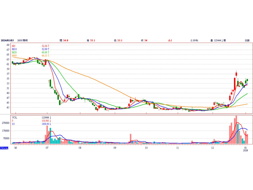Click the CMoney logo badge
The width and height of the screenshot is (253, 190).
tap(4, 148)
